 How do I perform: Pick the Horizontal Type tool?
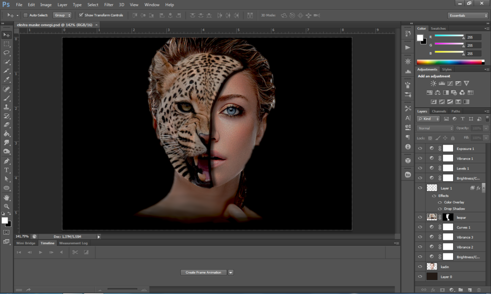(x=7, y=170)
